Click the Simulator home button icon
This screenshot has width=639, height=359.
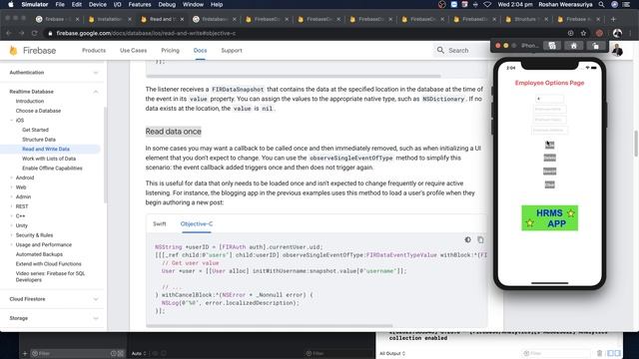pos(574,46)
